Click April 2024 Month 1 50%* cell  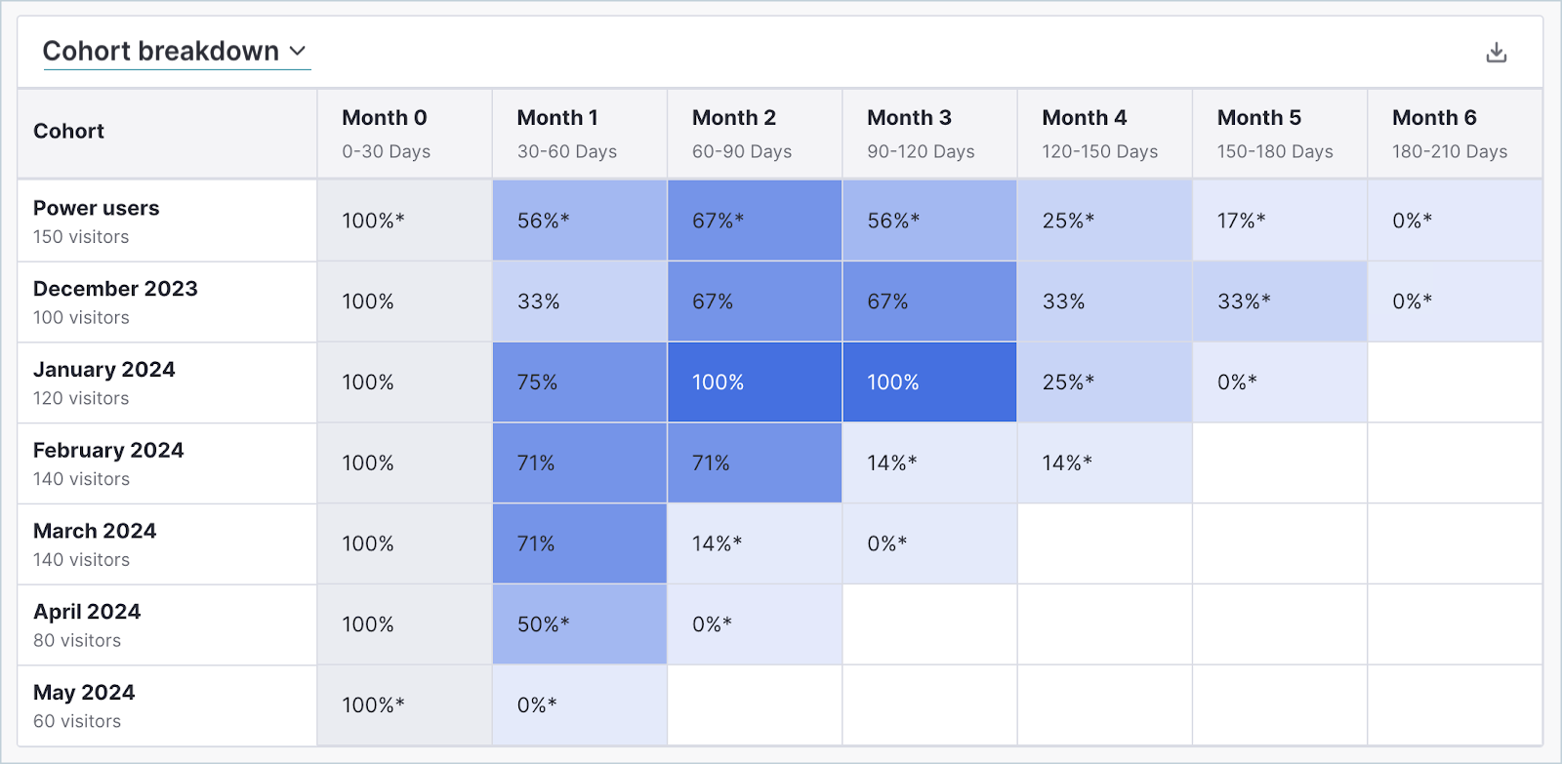click(x=580, y=624)
